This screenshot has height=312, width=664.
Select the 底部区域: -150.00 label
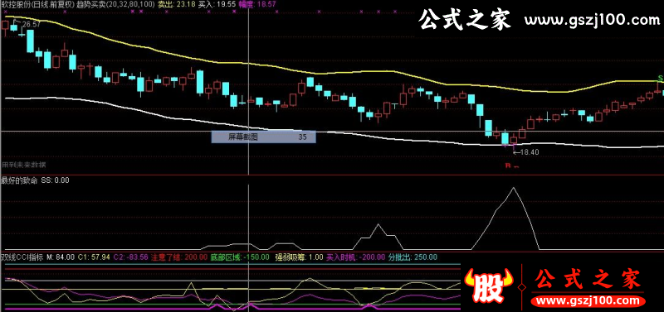pos(240,257)
